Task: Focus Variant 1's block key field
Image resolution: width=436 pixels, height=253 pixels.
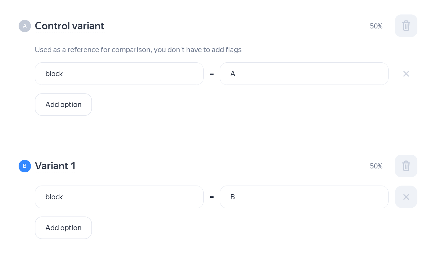Action: [x=119, y=197]
